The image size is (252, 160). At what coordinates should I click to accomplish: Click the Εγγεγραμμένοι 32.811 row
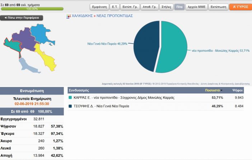pos(32,119)
